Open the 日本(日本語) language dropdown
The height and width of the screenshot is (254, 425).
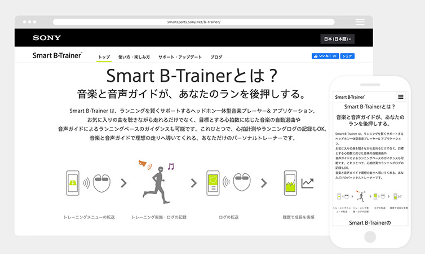(x=337, y=39)
